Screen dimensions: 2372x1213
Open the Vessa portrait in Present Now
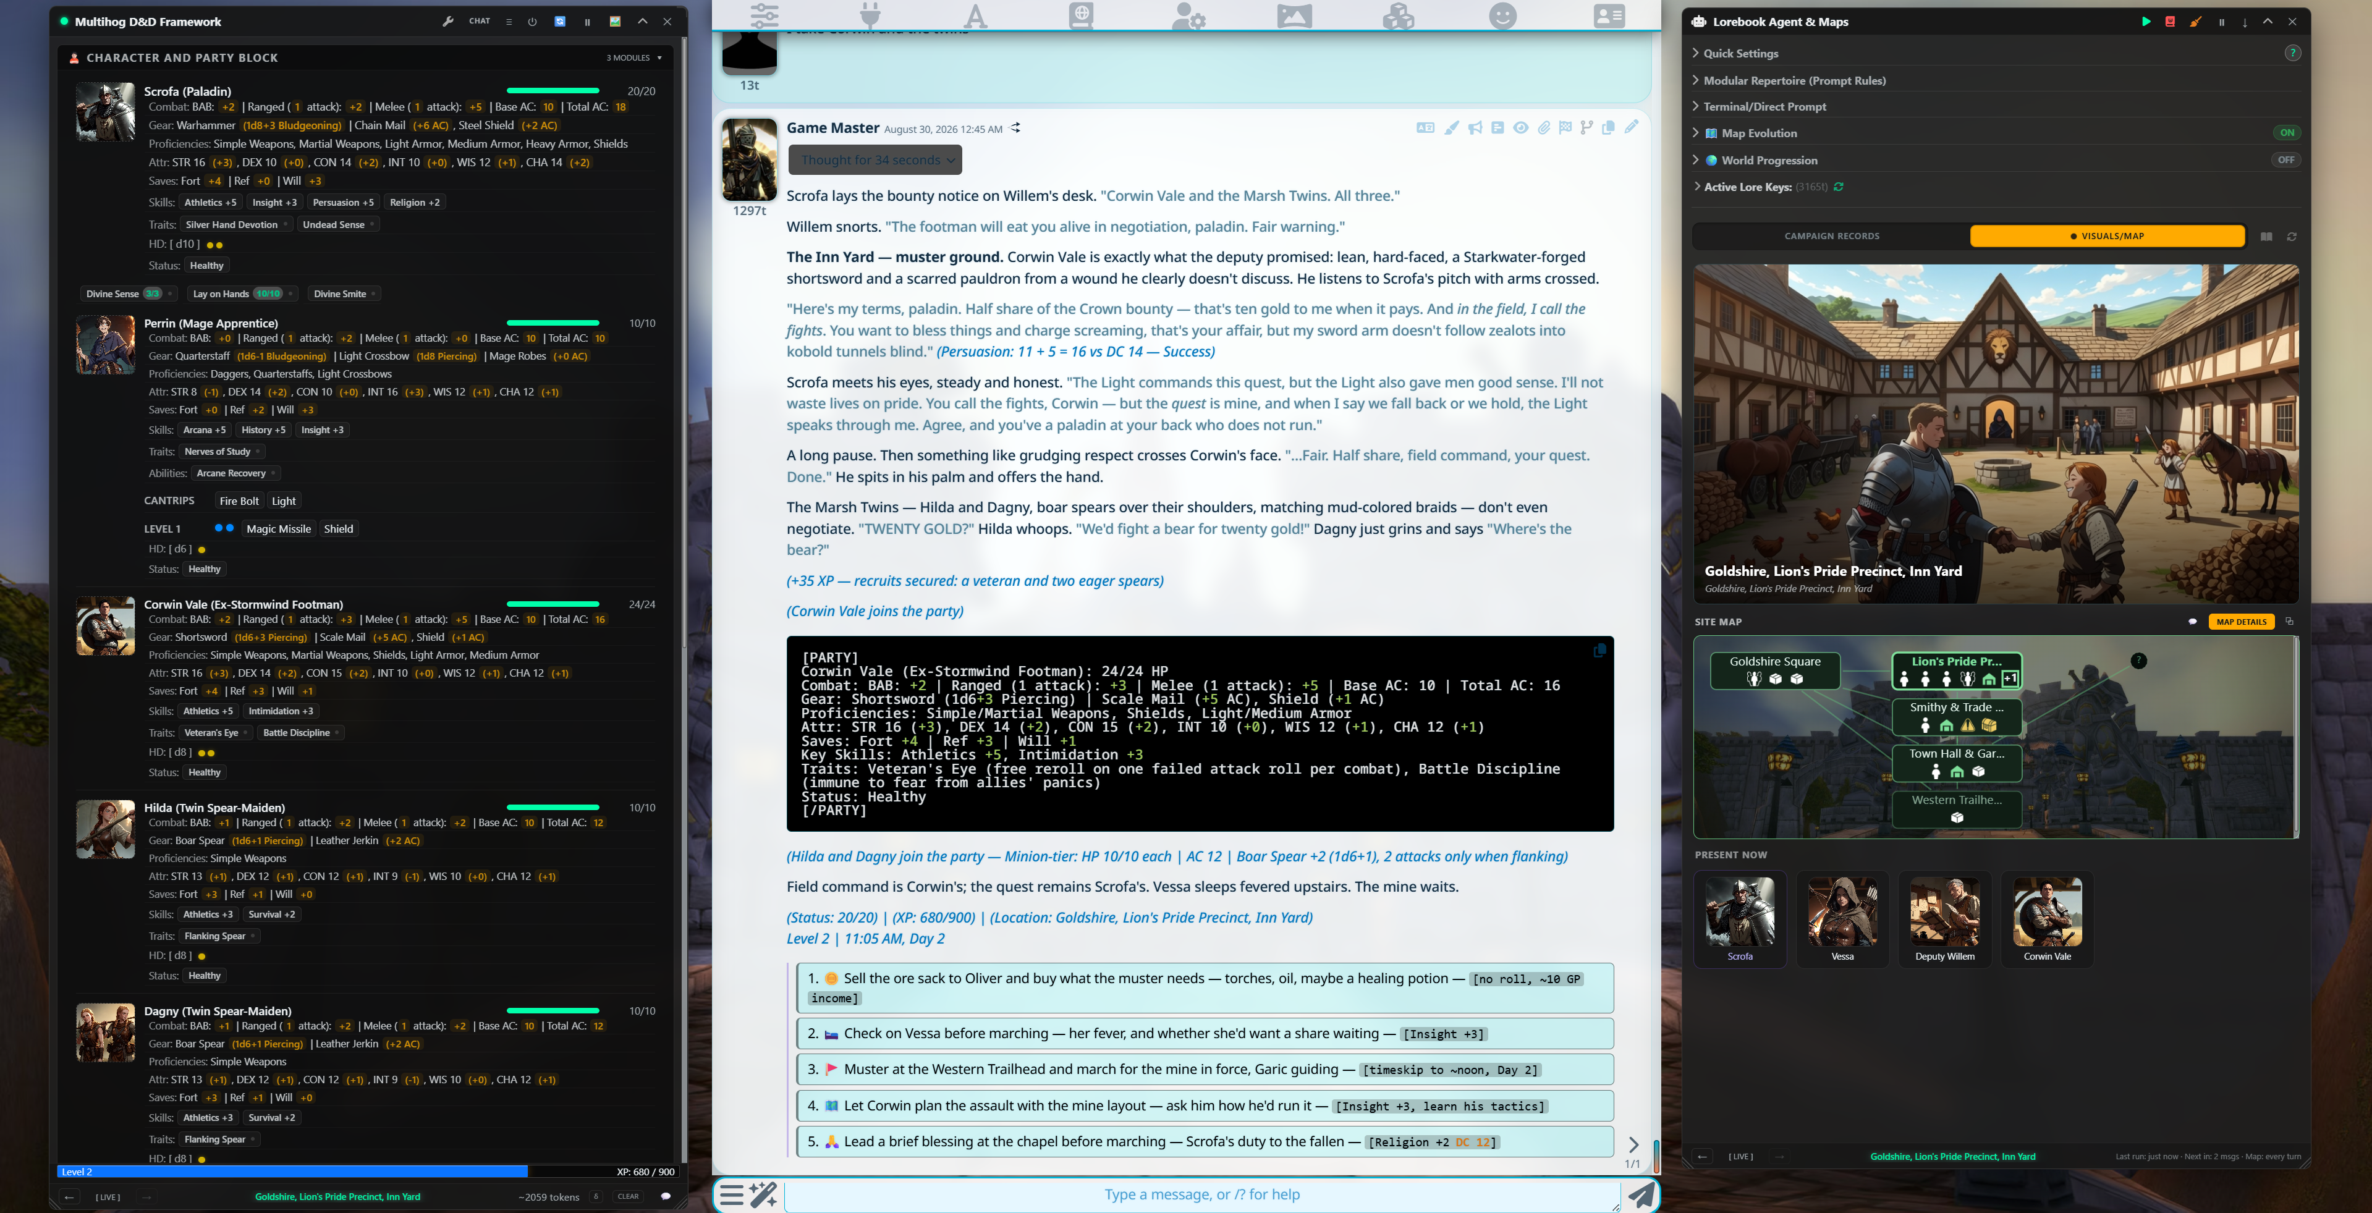tap(1842, 918)
